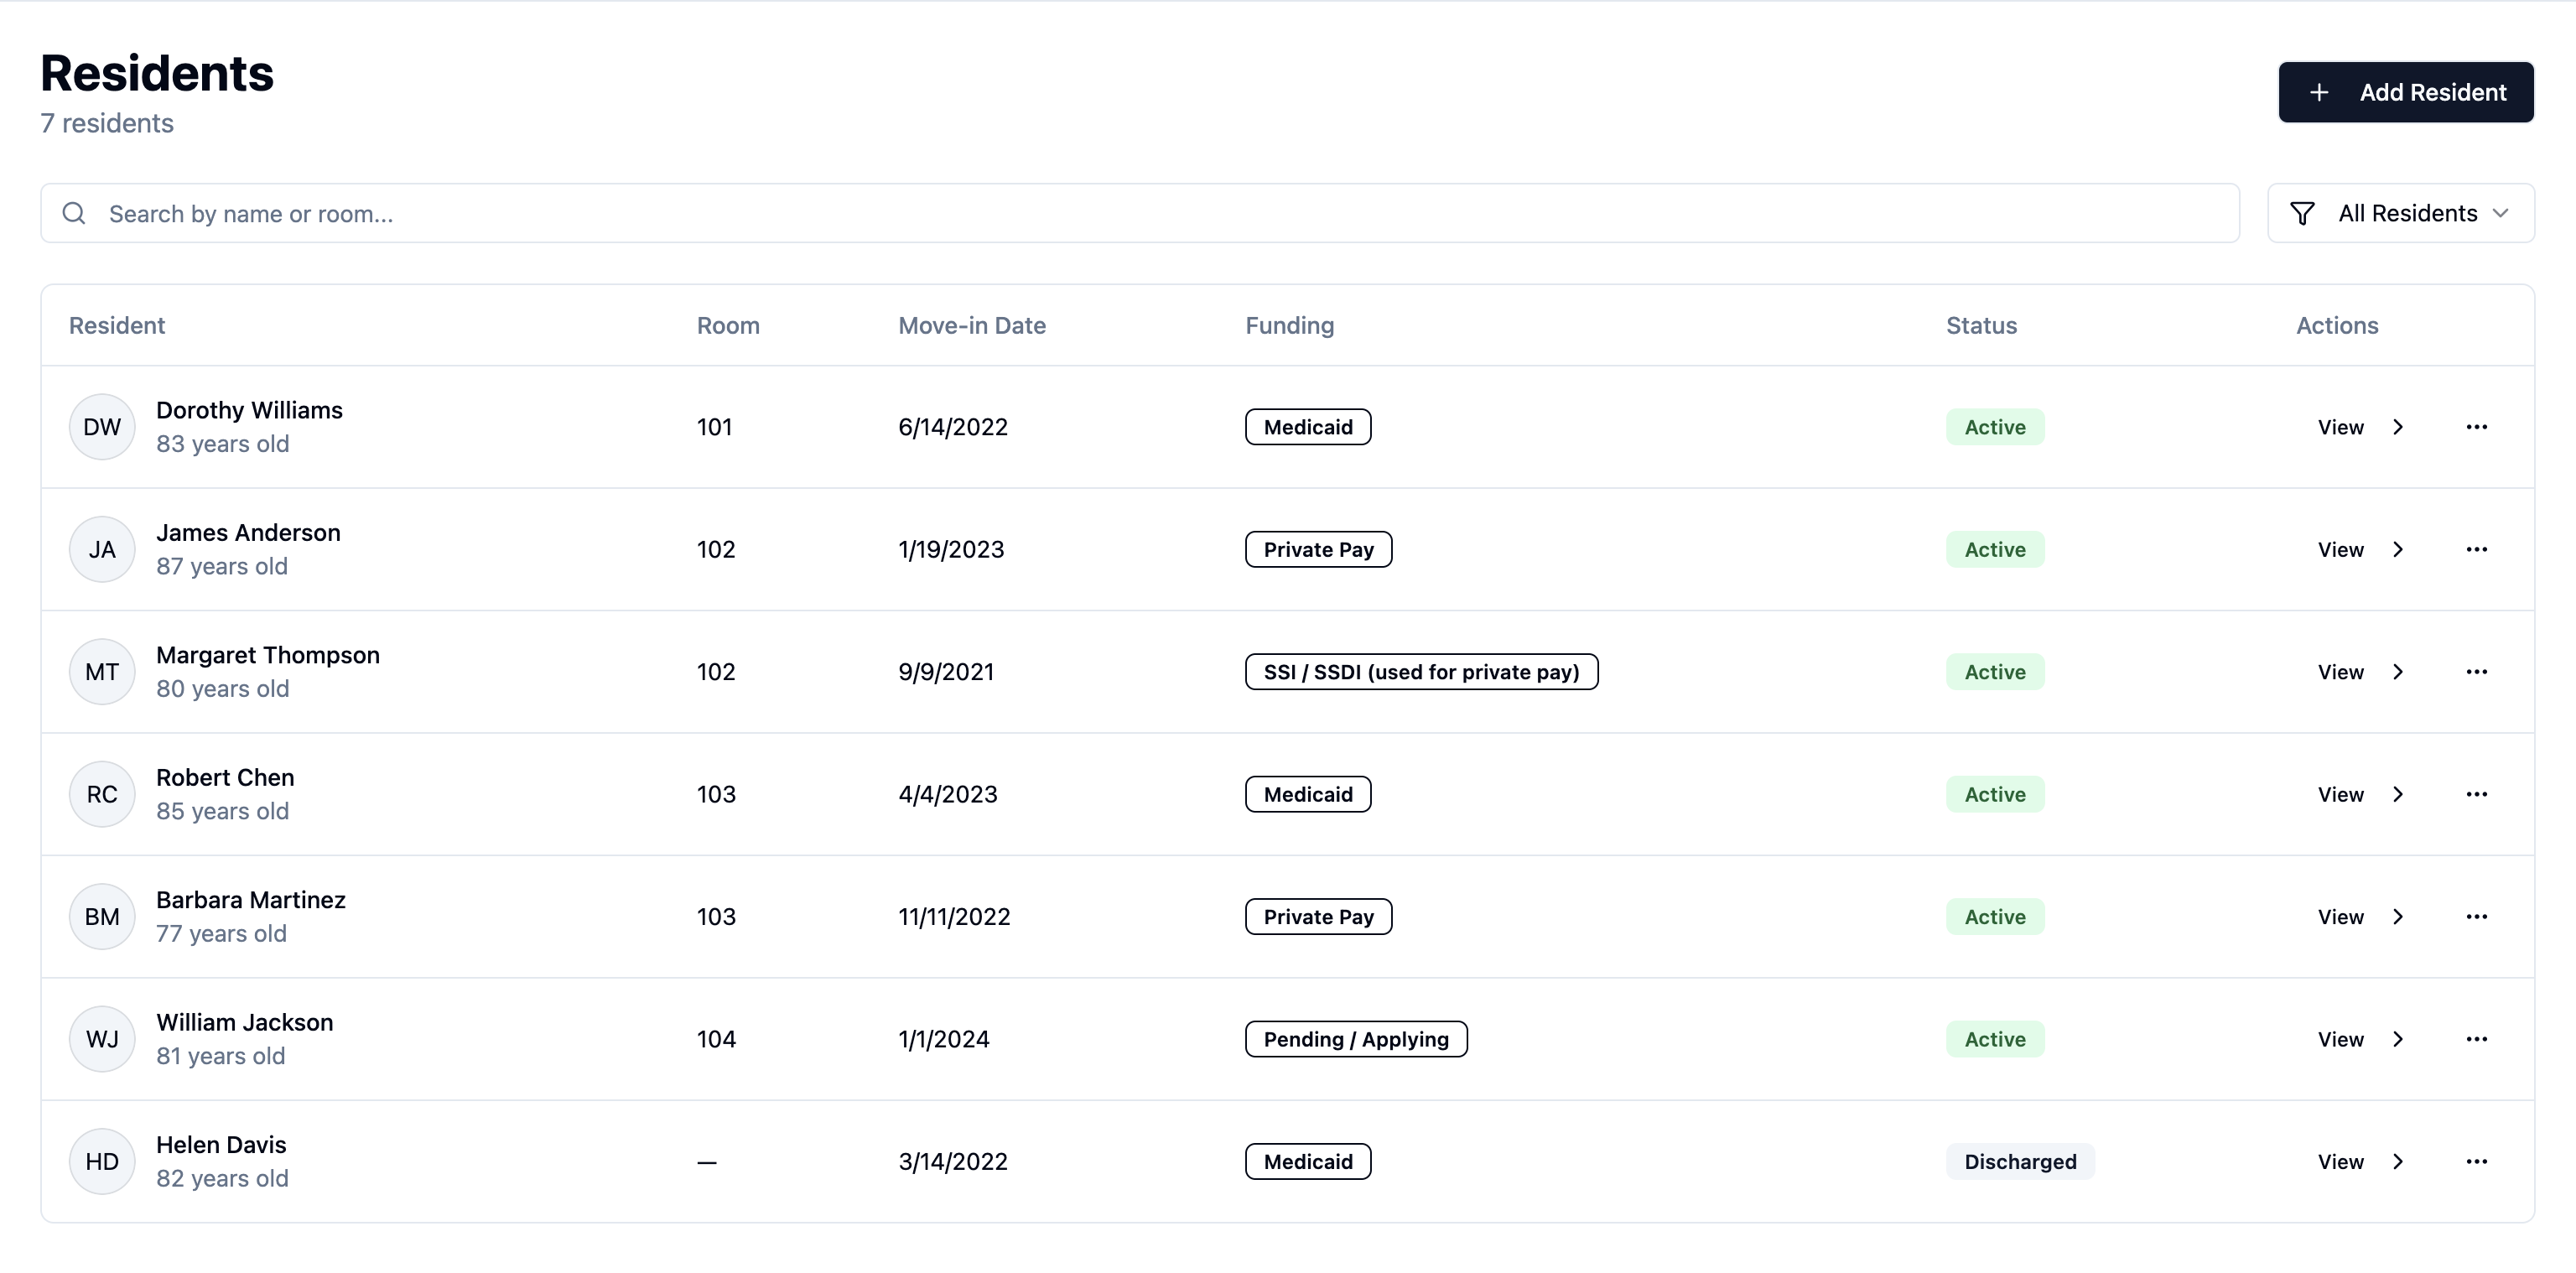
Task: Open more actions for Robert Chen
Action: 2476,794
